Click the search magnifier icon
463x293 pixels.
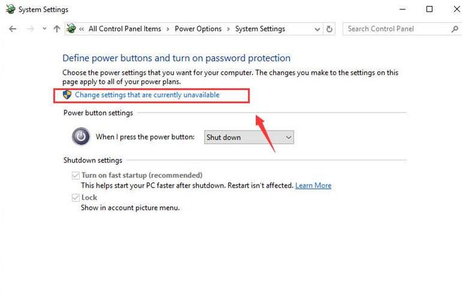(x=455, y=29)
